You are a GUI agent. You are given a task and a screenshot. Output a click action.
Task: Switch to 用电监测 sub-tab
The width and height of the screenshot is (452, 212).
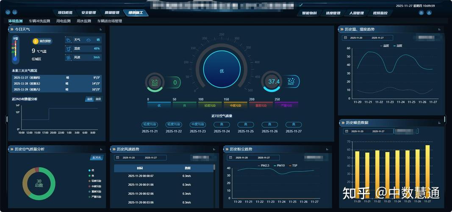tap(64, 21)
